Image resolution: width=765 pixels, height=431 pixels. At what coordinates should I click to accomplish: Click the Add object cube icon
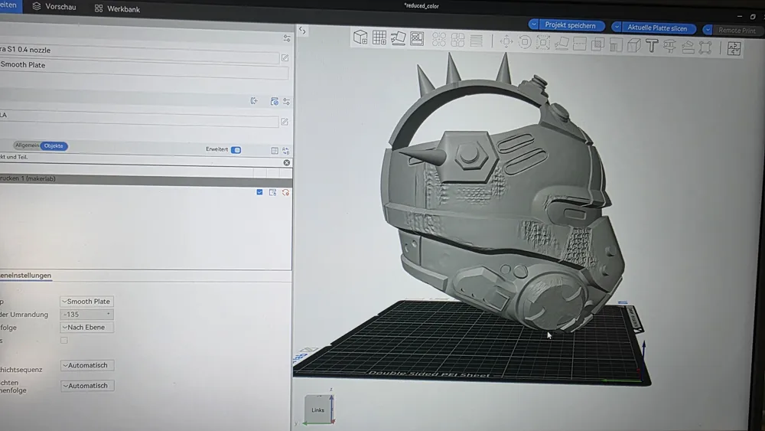pyautogui.click(x=360, y=37)
